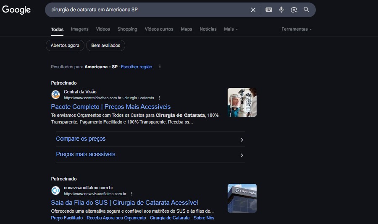Viewport: 378px width, 224px height.
Task: Switch to the Maps tab
Action: point(186,29)
